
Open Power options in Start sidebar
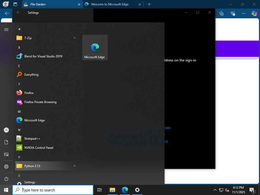6,179
